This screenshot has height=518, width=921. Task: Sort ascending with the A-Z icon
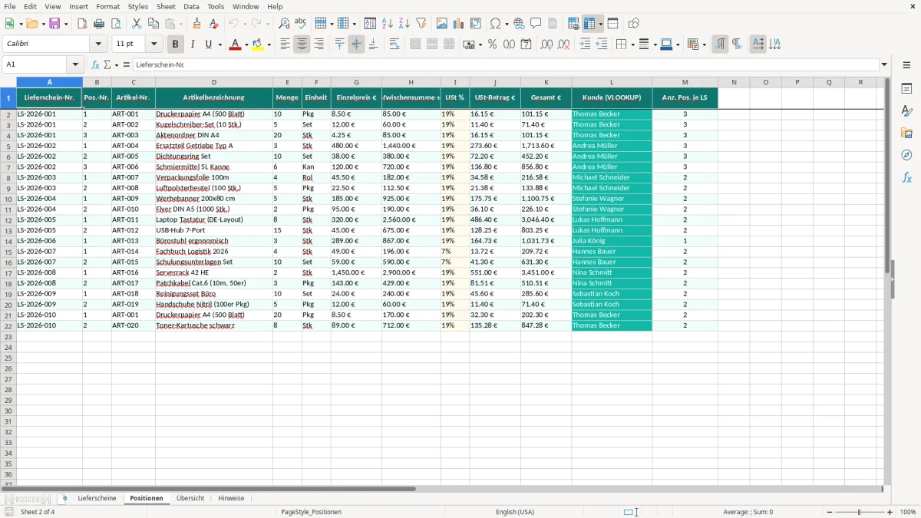click(388, 24)
